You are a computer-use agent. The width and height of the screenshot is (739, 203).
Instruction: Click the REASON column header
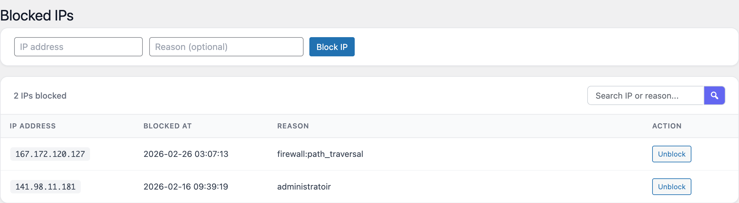(293, 126)
